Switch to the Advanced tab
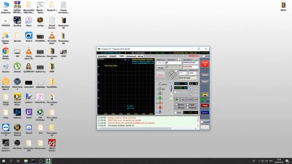The height and width of the screenshot is (164, 292). pyautogui.click(x=131, y=56)
